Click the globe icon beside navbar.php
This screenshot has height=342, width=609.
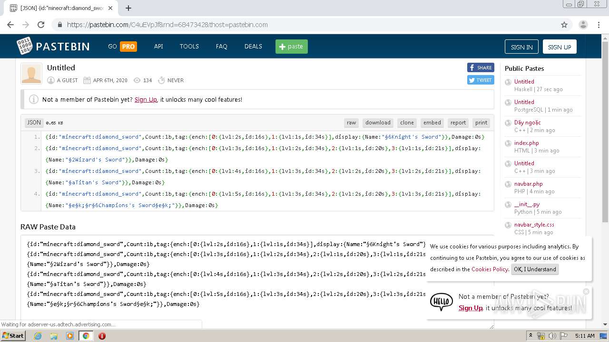[508, 184]
